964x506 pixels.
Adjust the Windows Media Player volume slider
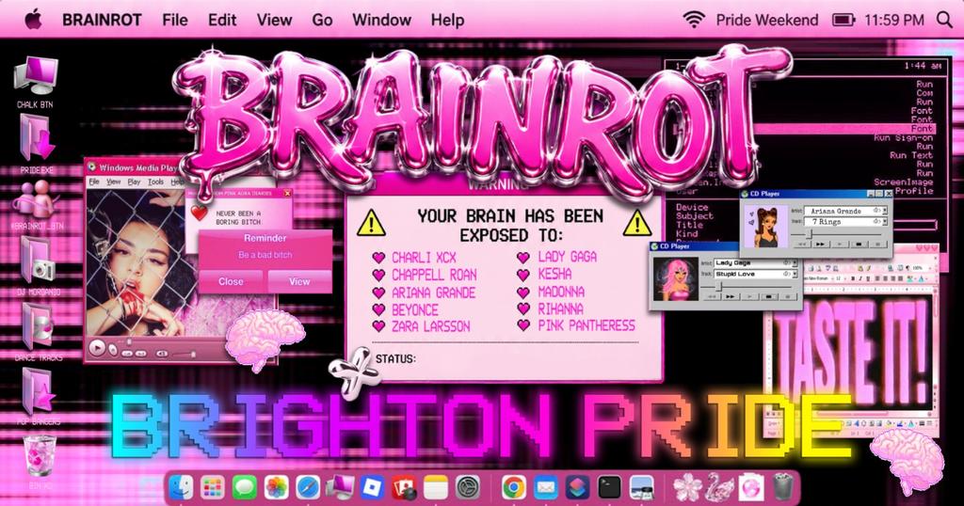[x=192, y=355]
